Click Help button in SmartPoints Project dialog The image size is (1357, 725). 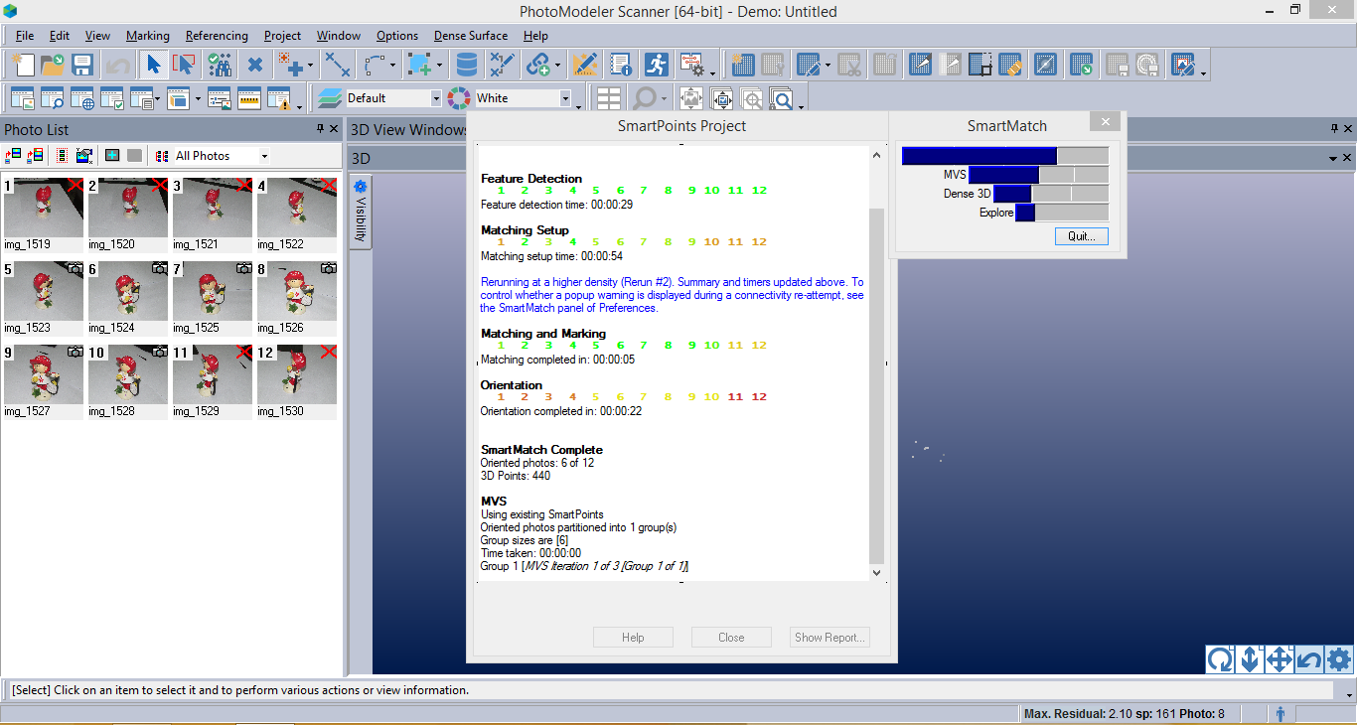coord(633,638)
